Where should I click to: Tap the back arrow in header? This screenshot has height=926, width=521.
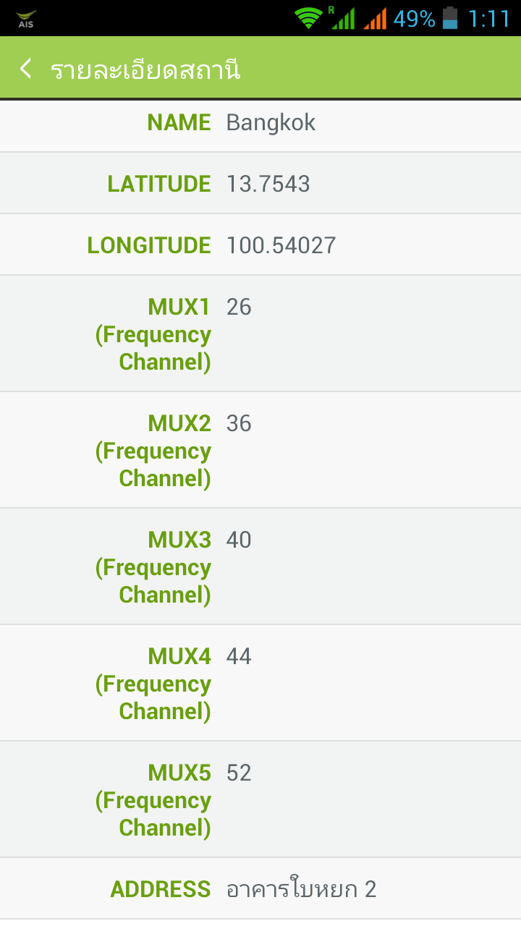pos(26,69)
